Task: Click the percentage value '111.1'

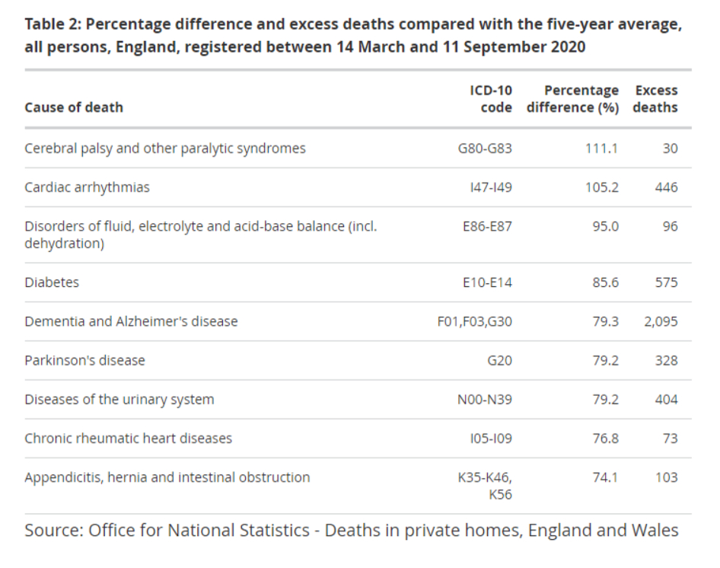Action: coord(601,148)
